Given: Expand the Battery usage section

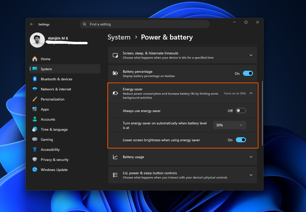Looking at the screenshot, I should (182, 157).
